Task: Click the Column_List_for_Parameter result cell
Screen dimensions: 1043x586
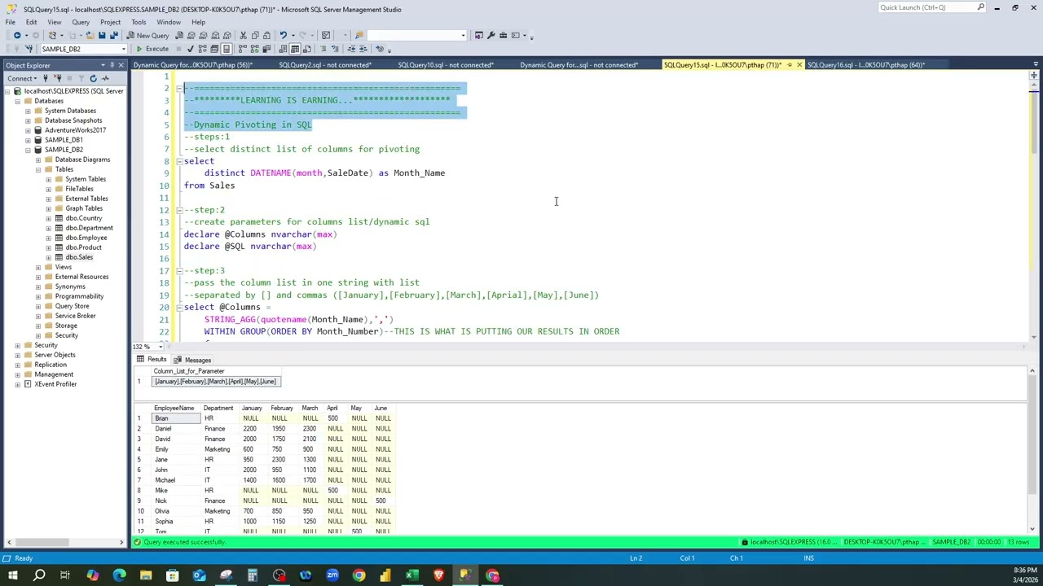Action: click(216, 382)
